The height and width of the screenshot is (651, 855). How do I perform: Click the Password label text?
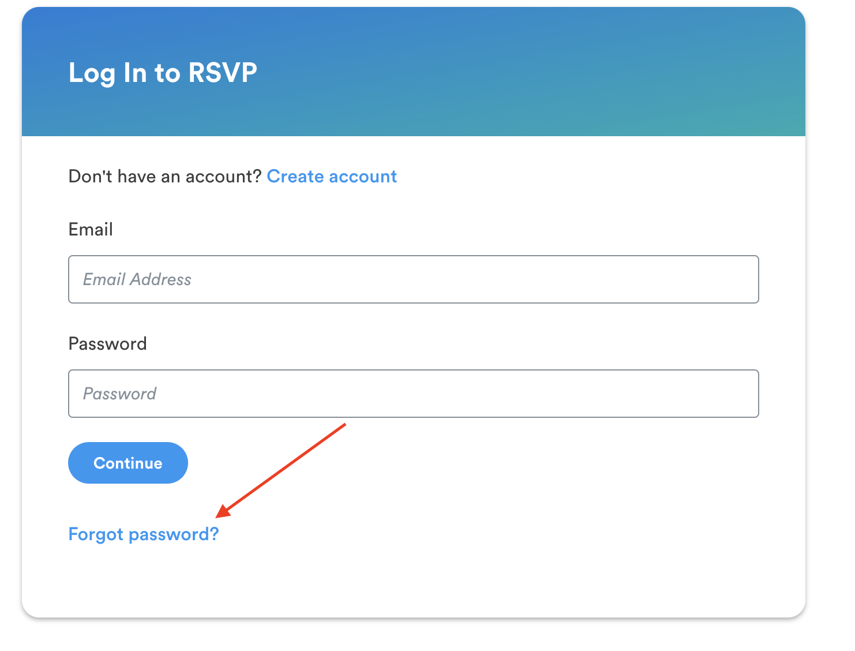(x=107, y=343)
